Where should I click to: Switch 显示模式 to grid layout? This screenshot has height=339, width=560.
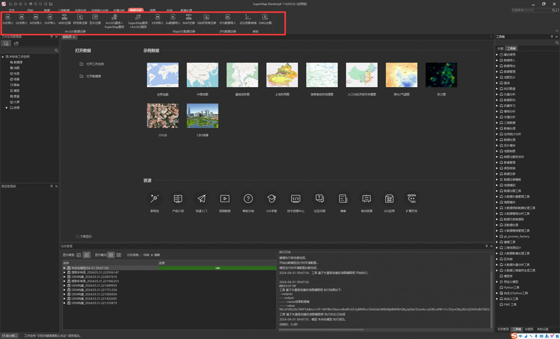[111, 255]
